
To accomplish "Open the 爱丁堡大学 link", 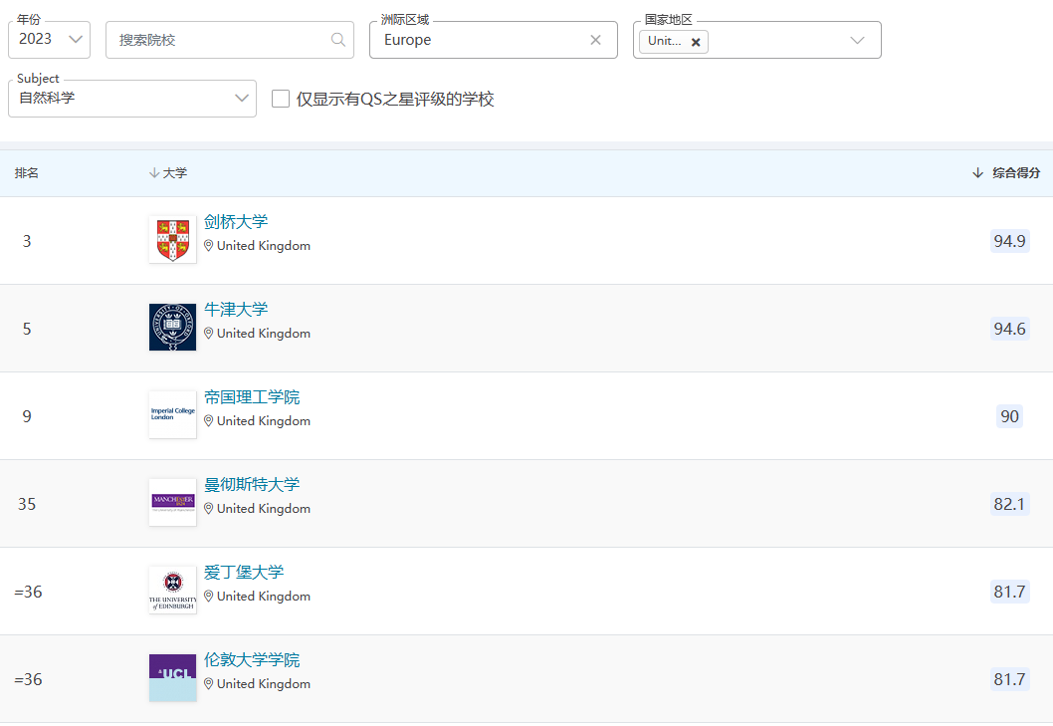I will click(244, 572).
